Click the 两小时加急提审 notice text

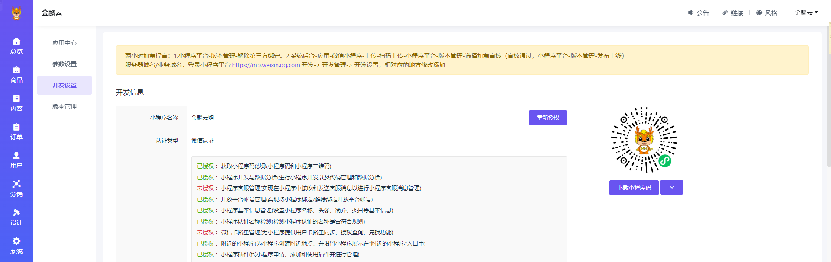point(374,56)
